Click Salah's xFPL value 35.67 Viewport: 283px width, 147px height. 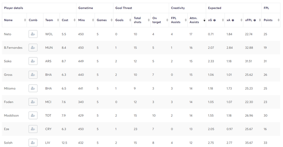pyautogui.click(x=249, y=143)
